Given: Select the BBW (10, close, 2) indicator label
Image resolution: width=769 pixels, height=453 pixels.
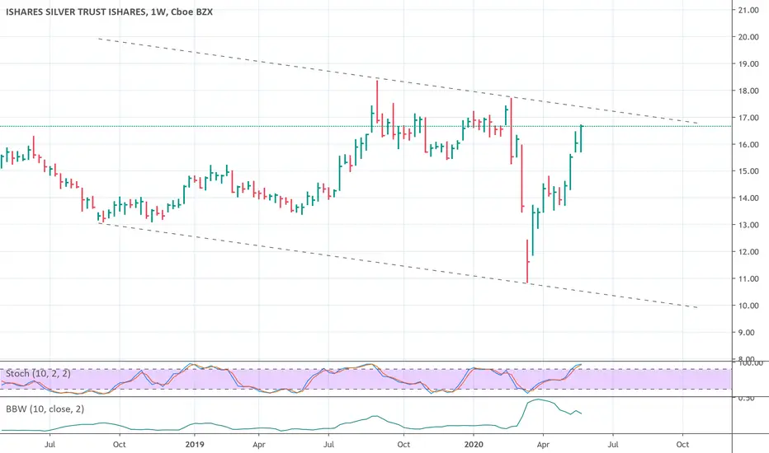Looking at the screenshot, I should pyautogui.click(x=45, y=409).
